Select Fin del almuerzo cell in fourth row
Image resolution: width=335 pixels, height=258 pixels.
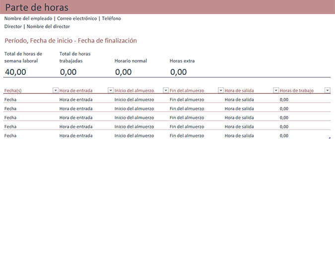pyautogui.click(x=187, y=127)
